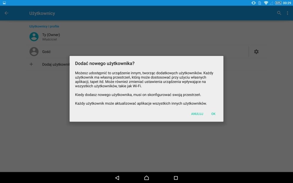Tap the line 'Kiedy dodasz nowego użytkownika'

point(138,95)
